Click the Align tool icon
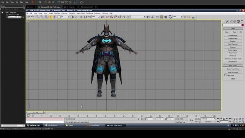Screen dimensions: 245x138 click(153, 17)
